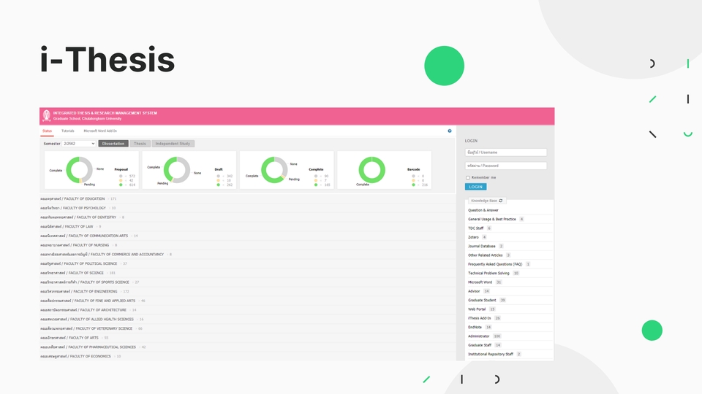The image size is (702, 394).
Task: Open the Graduate Student link
Action: [x=482, y=300]
